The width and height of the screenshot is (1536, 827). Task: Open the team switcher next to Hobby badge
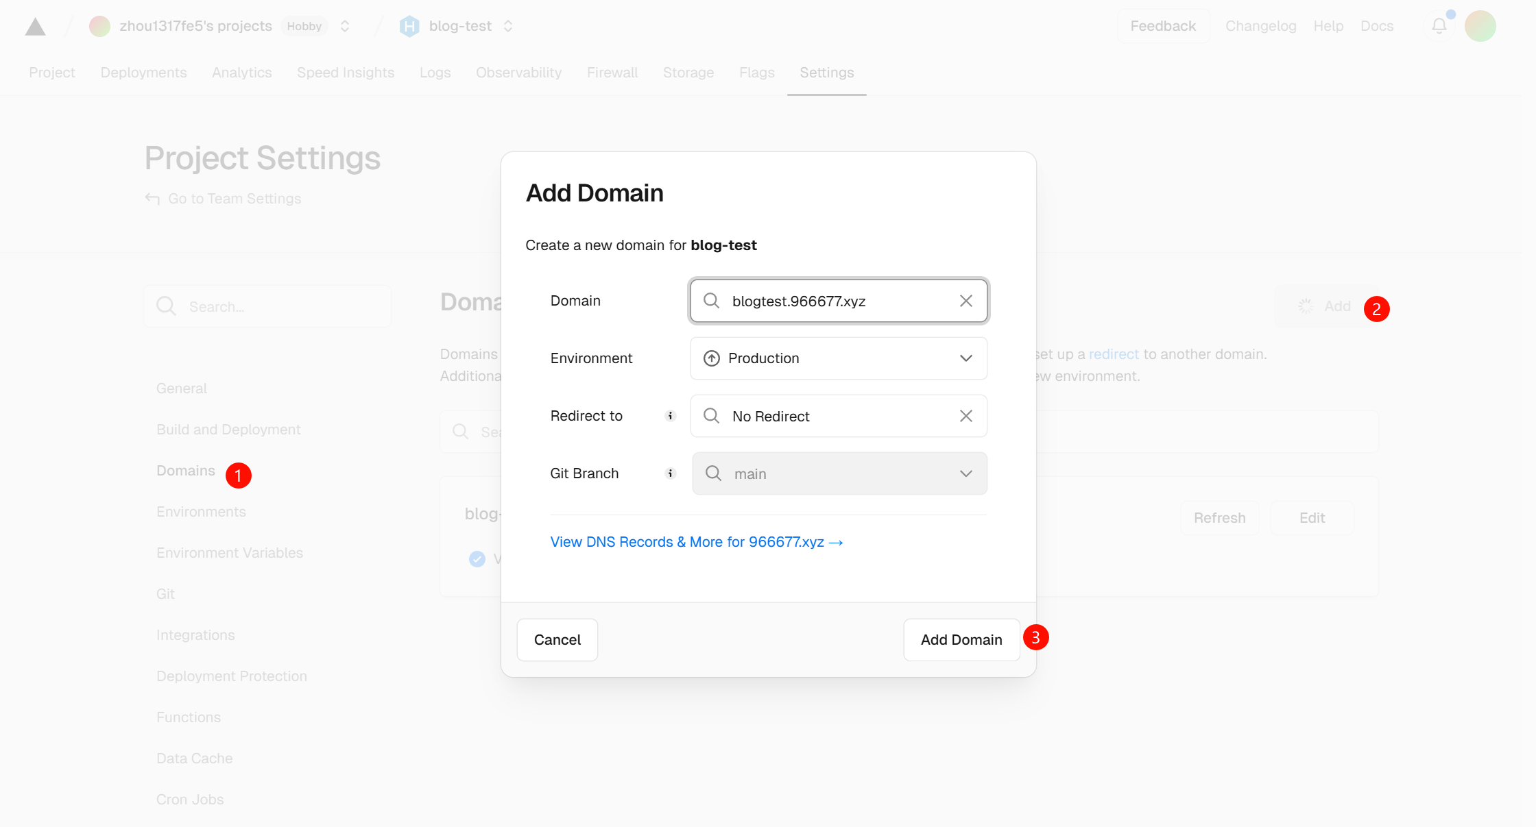pos(345,26)
